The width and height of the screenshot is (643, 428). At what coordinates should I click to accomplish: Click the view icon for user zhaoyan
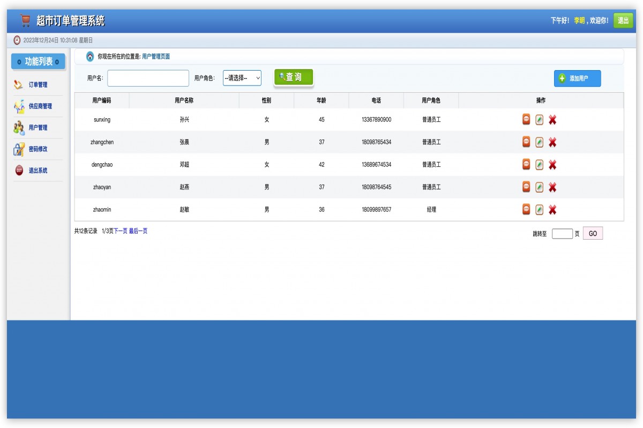click(x=526, y=187)
